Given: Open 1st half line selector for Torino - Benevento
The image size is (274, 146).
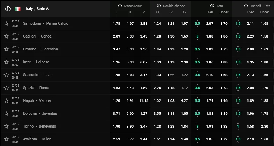Looking at the screenshot, I should 238,127.
